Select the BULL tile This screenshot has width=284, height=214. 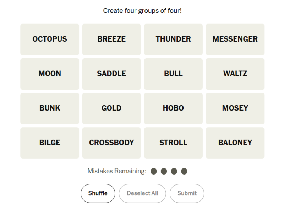(173, 74)
